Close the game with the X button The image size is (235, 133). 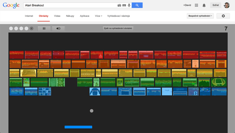pyautogui.click(x=31, y=28)
